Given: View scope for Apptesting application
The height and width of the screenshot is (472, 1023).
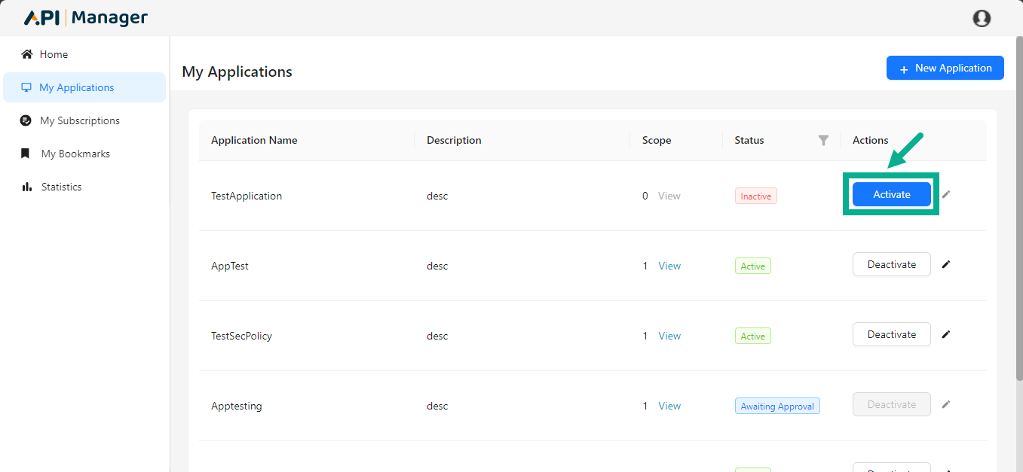Looking at the screenshot, I should coord(669,406).
